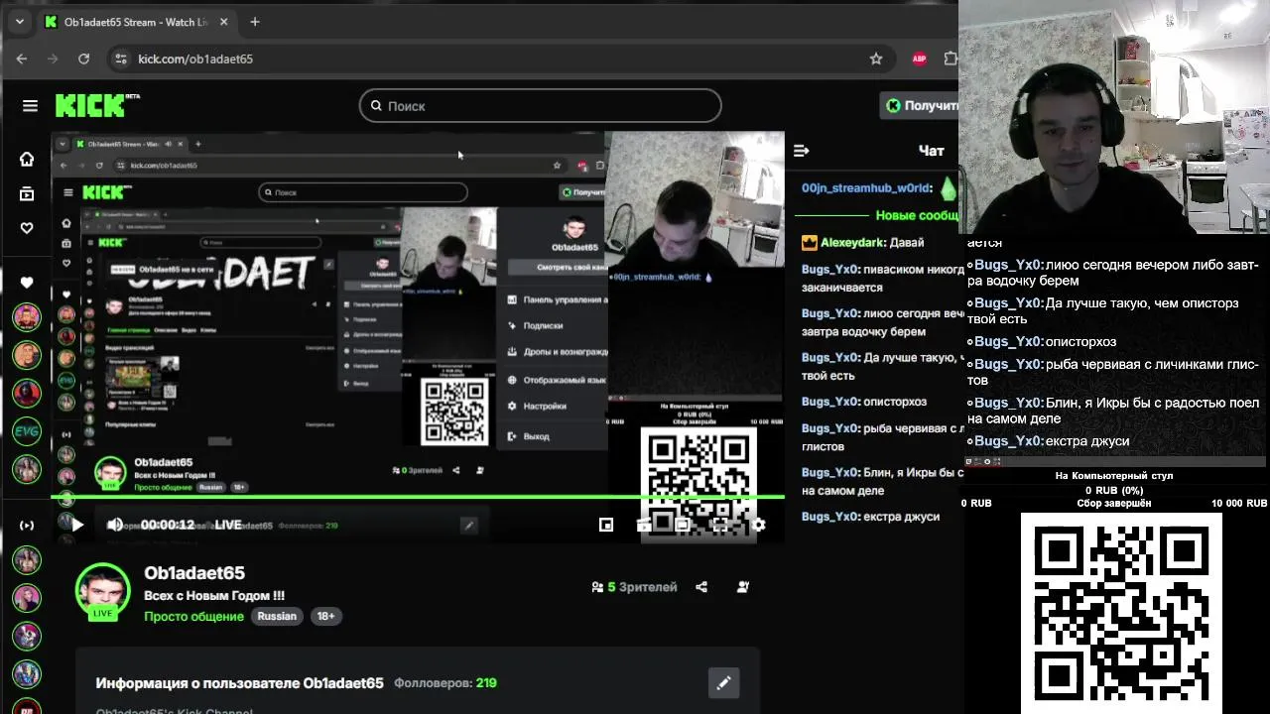The width and height of the screenshot is (1270, 714).
Task: Select the Ob1adaet65 Stream browser tab
Action: click(x=137, y=22)
